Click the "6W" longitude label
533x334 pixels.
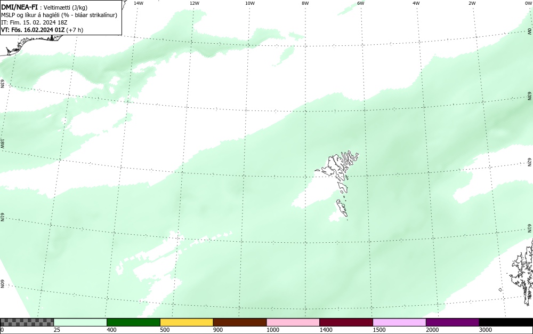coord(361,3)
